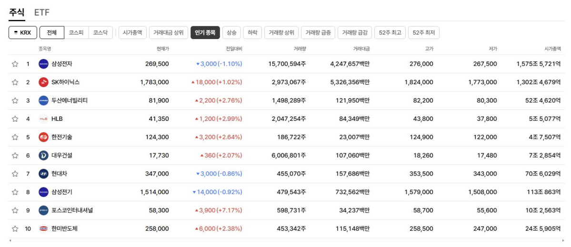Star the 두산에너빌리티 row
The image size is (571, 247).
coord(15,101)
